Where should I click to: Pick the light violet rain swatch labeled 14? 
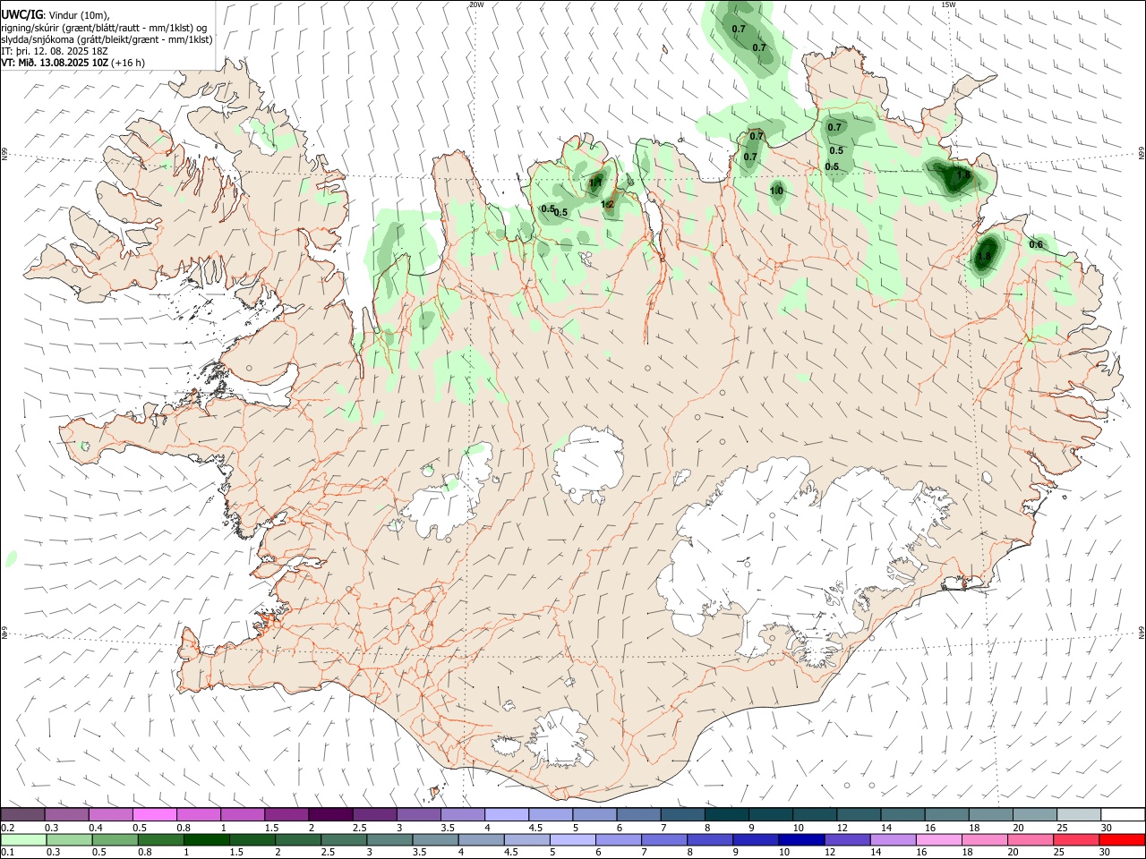tap(894, 839)
